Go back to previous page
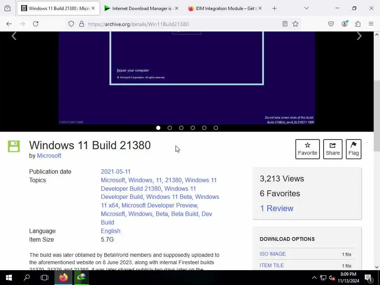Image resolution: width=380 pixels, height=285 pixels. pyautogui.click(x=9, y=24)
